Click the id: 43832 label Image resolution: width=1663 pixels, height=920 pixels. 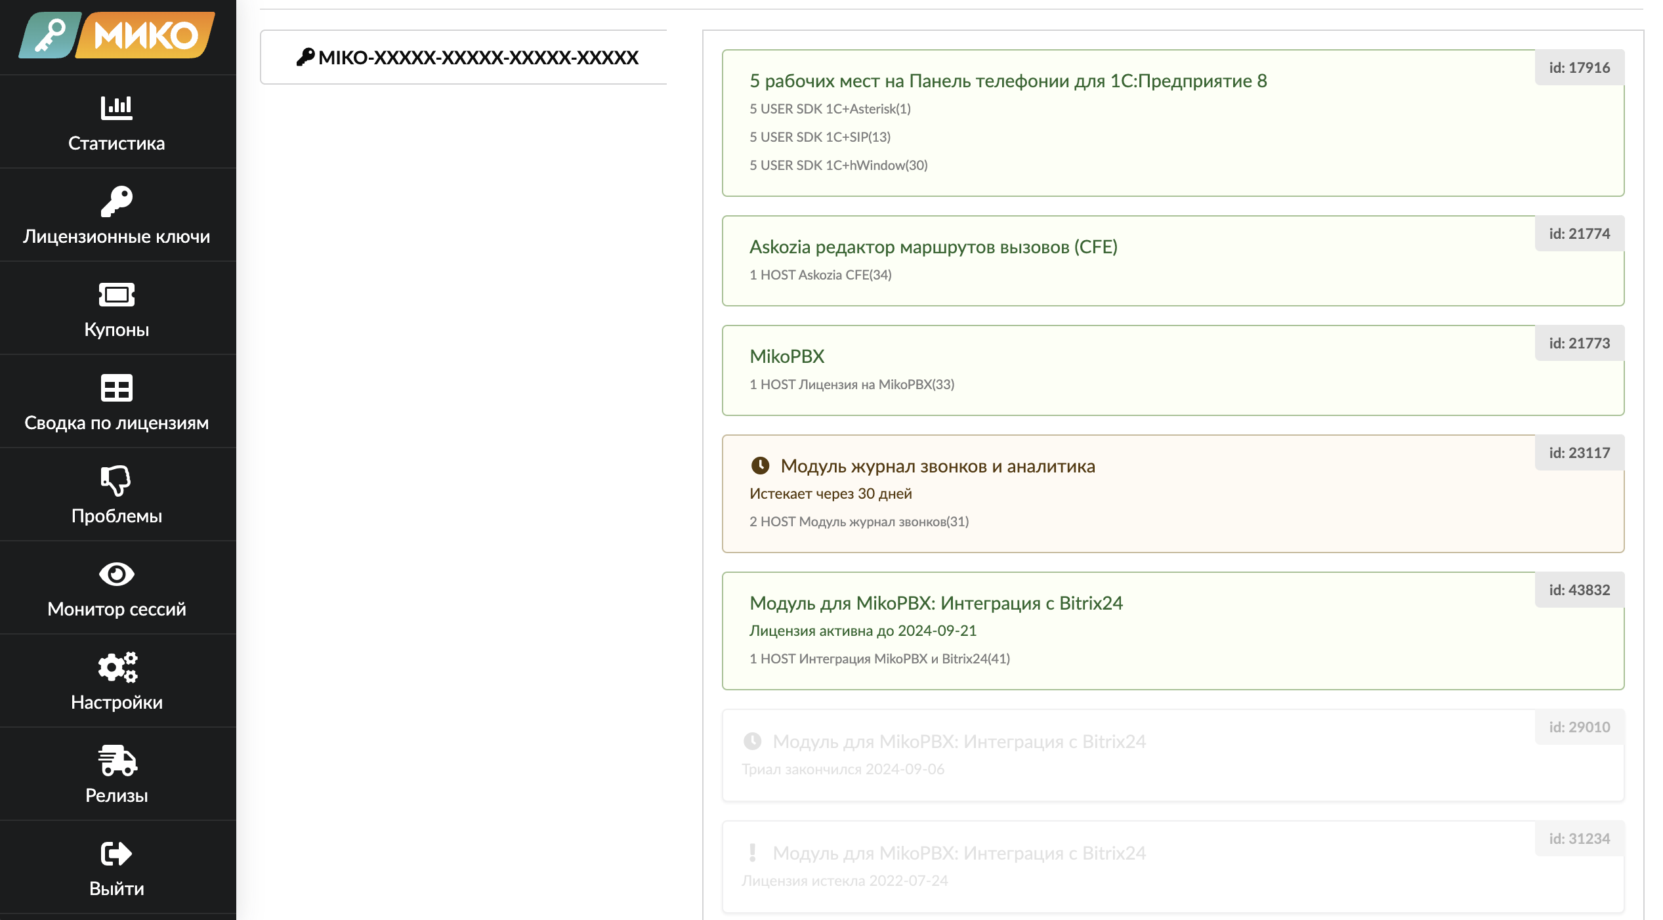tap(1579, 590)
